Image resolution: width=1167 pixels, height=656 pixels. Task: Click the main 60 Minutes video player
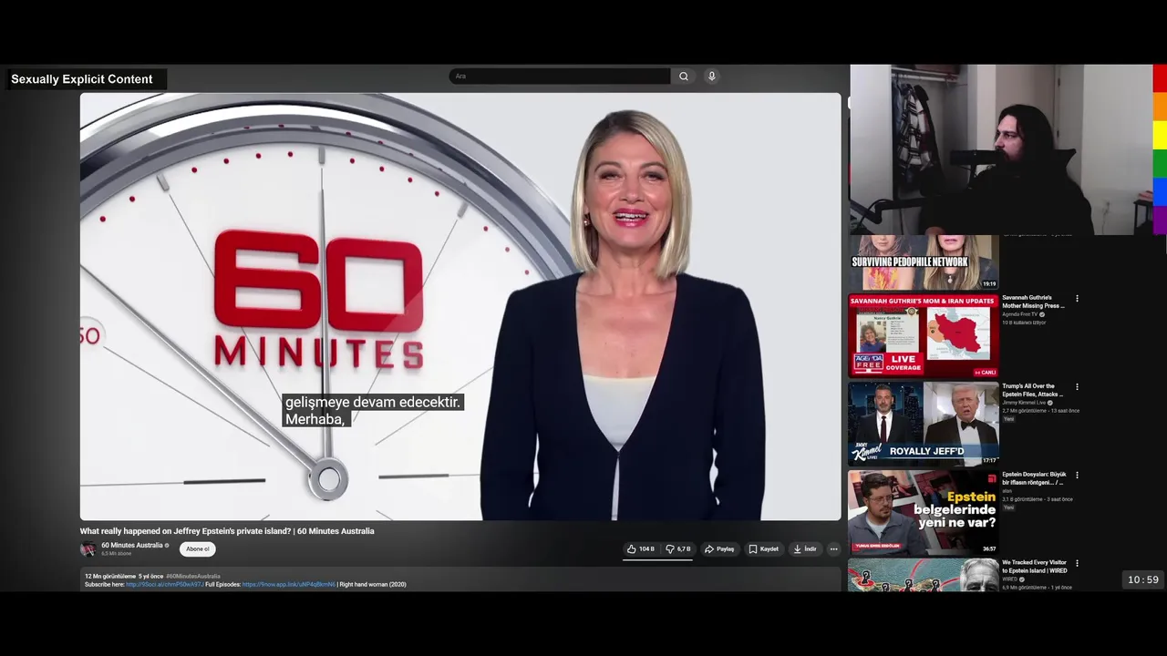(x=460, y=306)
